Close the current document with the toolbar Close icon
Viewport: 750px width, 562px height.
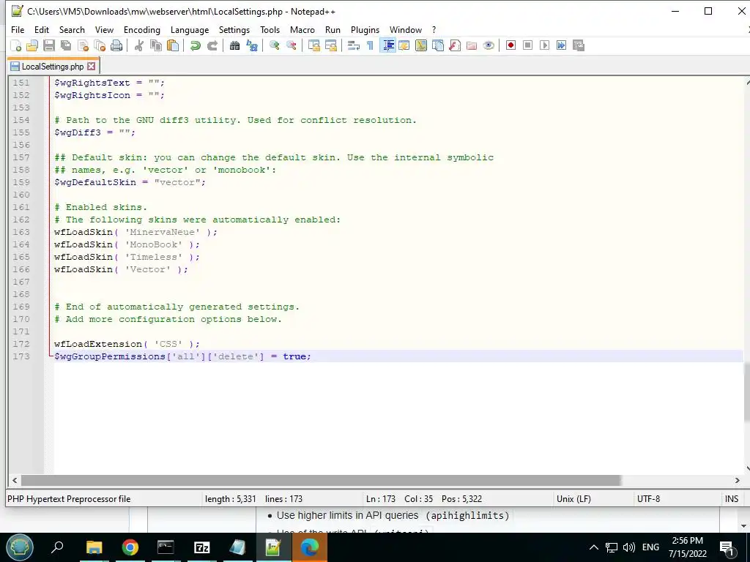tap(83, 45)
